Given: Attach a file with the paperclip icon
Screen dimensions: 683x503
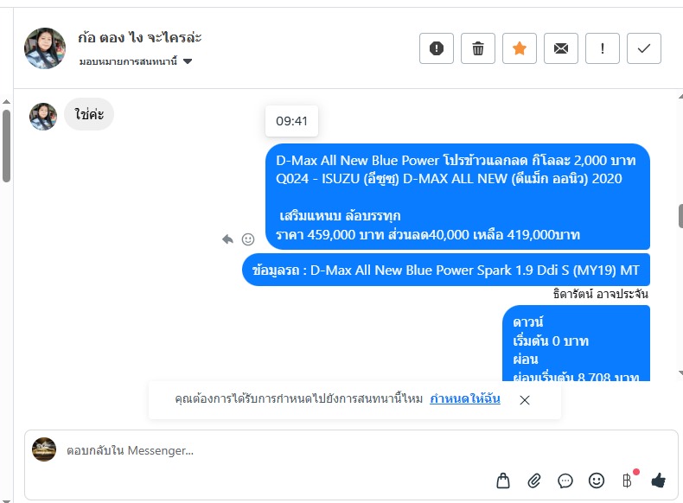Looking at the screenshot, I should (x=534, y=481).
